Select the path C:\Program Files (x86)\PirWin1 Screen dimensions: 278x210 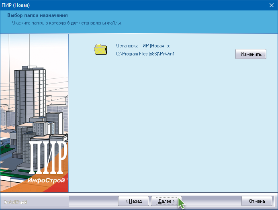[x=145, y=54]
